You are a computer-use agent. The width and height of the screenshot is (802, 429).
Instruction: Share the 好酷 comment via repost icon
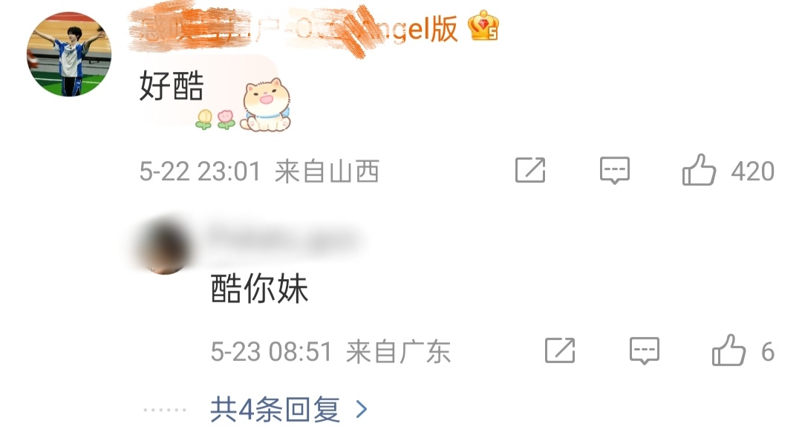(530, 170)
